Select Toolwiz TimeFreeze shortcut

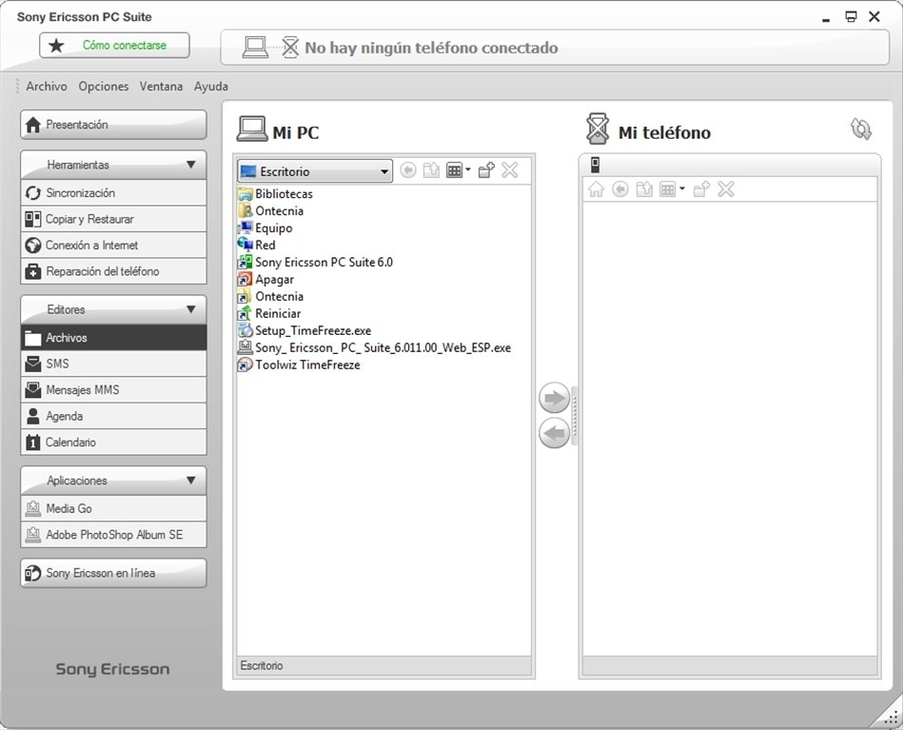click(300, 365)
